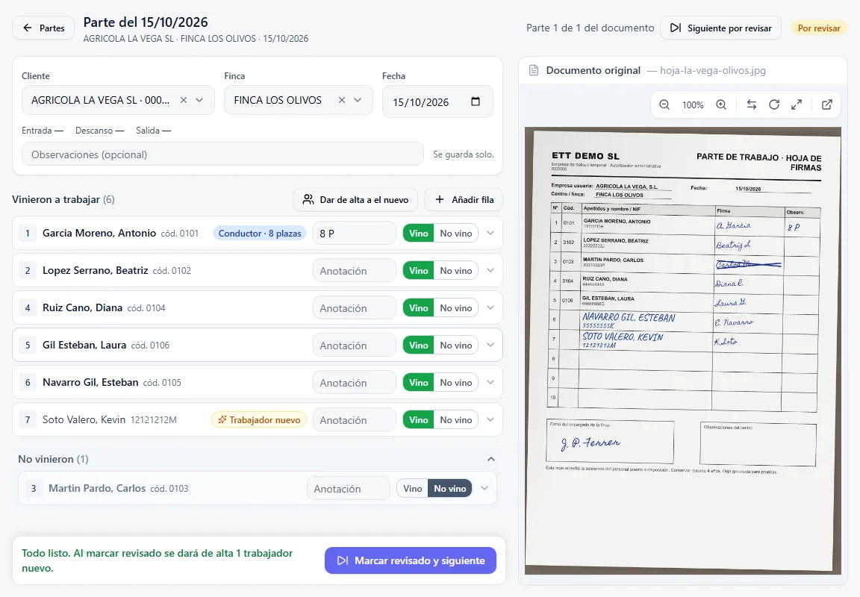Open the Finca dropdown
Viewport: 860px width, 597px height.
(x=358, y=100)
